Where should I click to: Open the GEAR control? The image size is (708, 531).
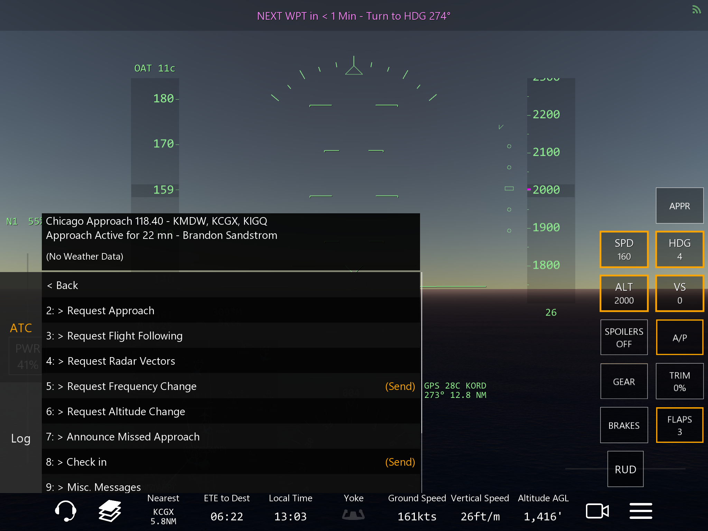tap(624, 381)
